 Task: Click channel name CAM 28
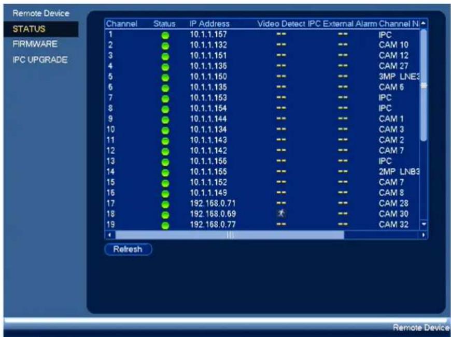tap(393, 203)
